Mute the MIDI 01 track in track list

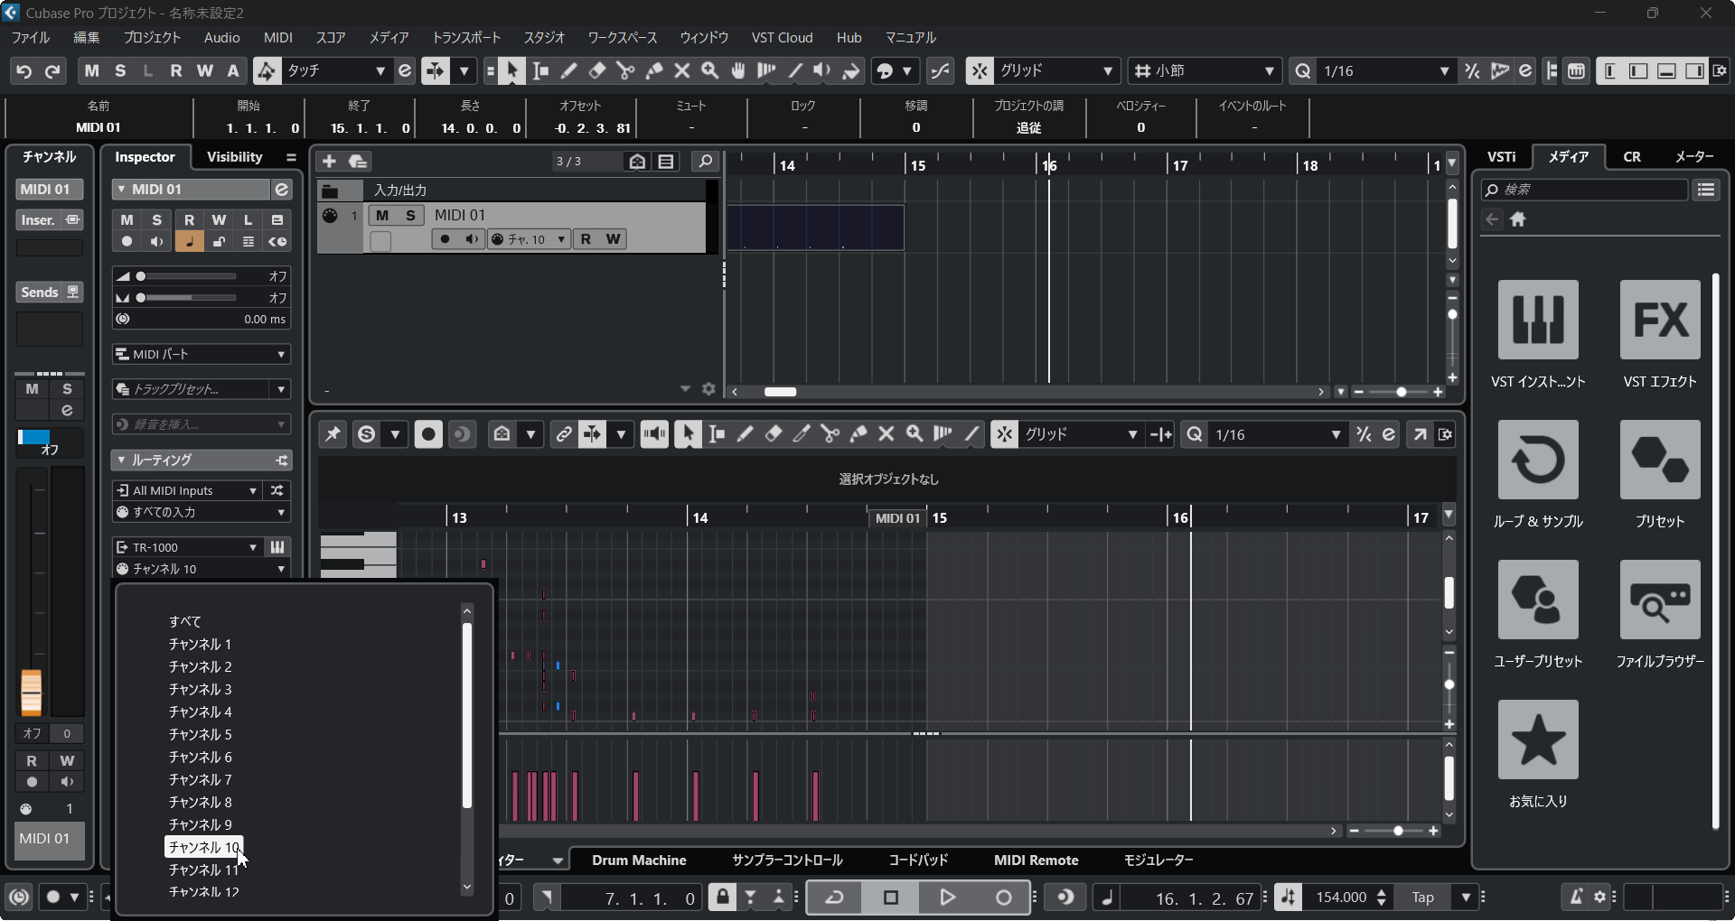coord(382,215)
